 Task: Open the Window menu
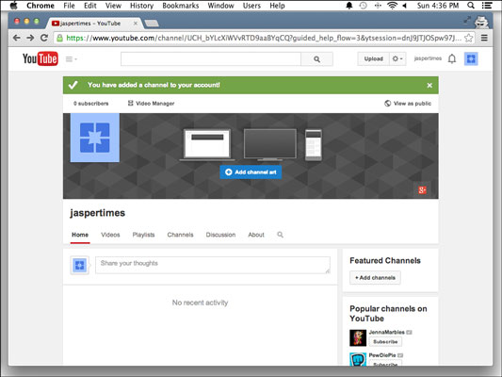point(220,6)
